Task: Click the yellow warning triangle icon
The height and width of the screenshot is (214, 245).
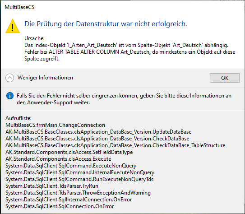Action: coord(13,26)
